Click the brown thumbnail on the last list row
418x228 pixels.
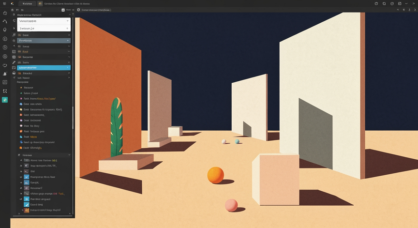[x=27, y=210]
